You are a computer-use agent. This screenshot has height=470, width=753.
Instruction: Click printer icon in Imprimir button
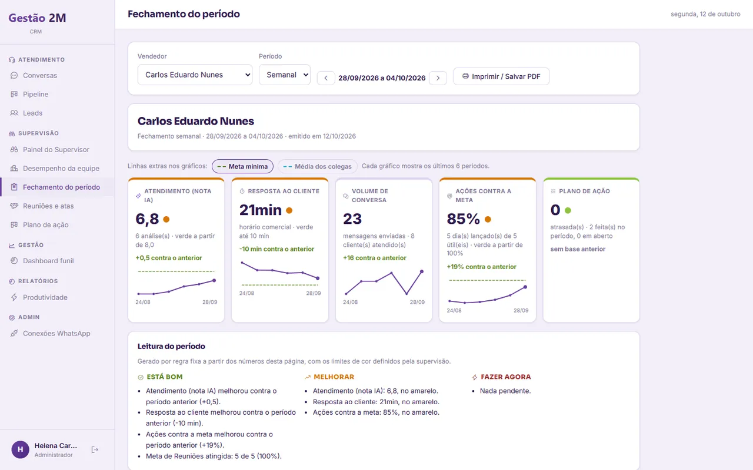coord(465,76)
